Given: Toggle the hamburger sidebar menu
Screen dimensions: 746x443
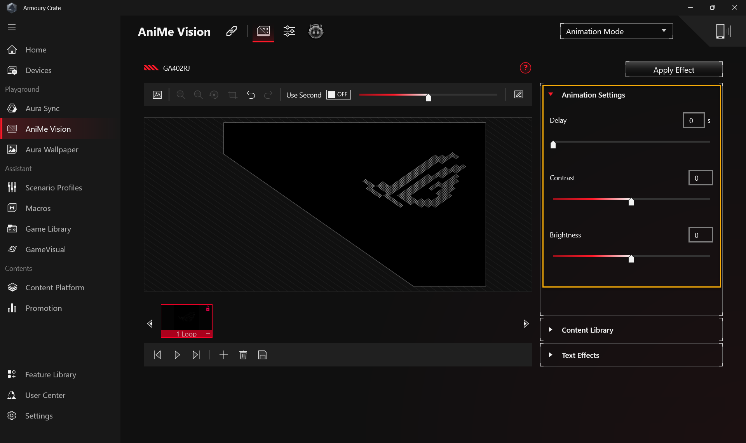Looking at the screenshot, I should pos(12,27).
